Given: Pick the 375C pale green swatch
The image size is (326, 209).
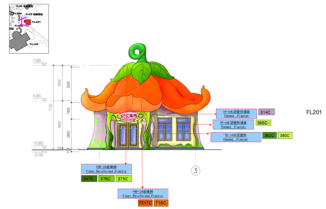Looking at the screenshot, I should click(123, 178).
